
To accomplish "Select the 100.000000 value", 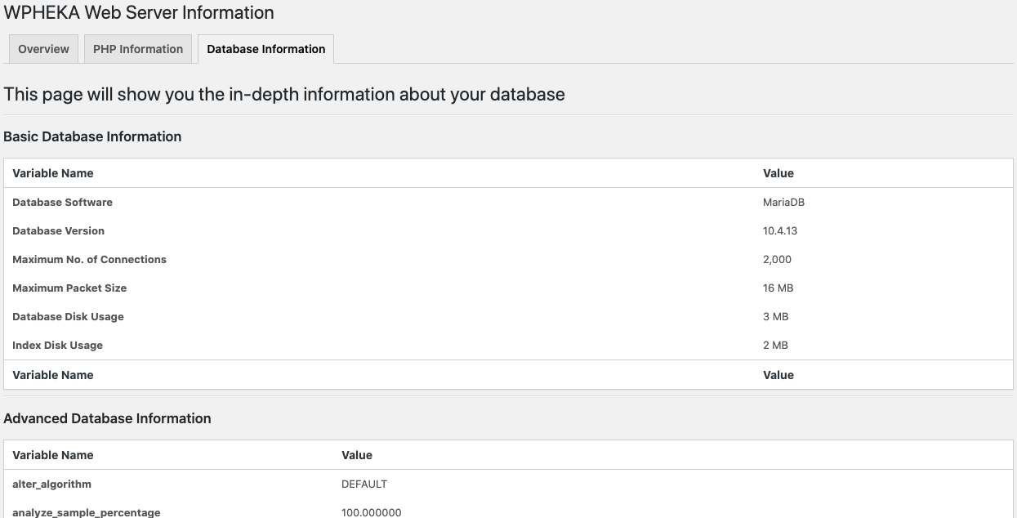I will [371, 512].
